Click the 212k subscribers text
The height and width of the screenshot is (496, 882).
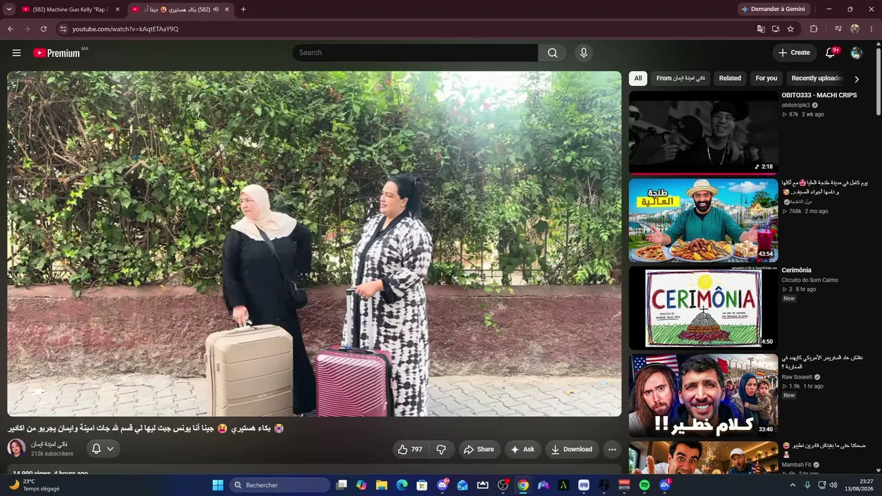[x=52, y=454]
